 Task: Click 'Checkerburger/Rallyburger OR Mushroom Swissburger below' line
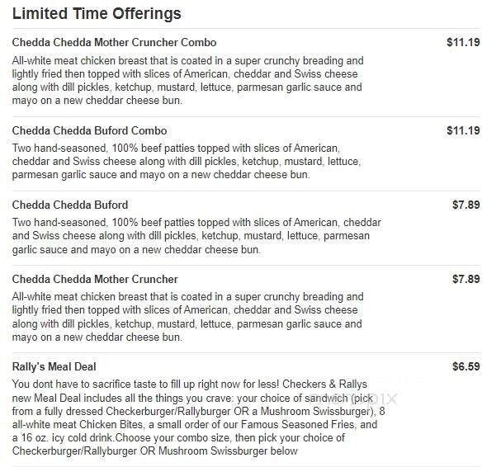coord(155,451)
